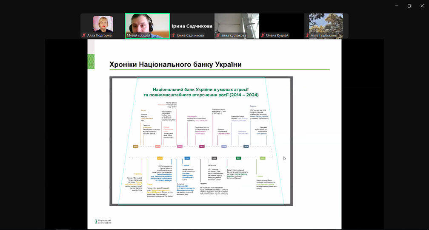The image size is (429, 230).
Task: Minimize the meeting window
Action: pyautogui.click(x=397, y=6)
